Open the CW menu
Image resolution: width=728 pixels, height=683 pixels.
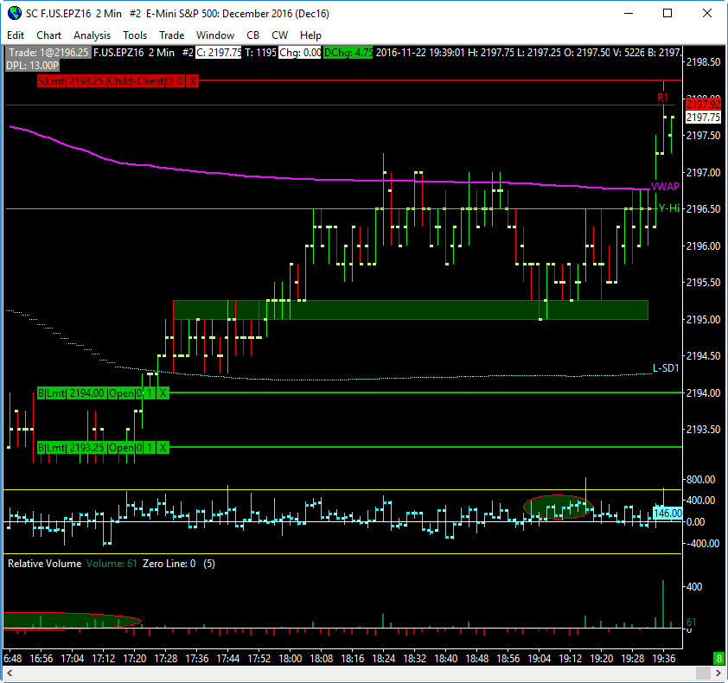279,35
